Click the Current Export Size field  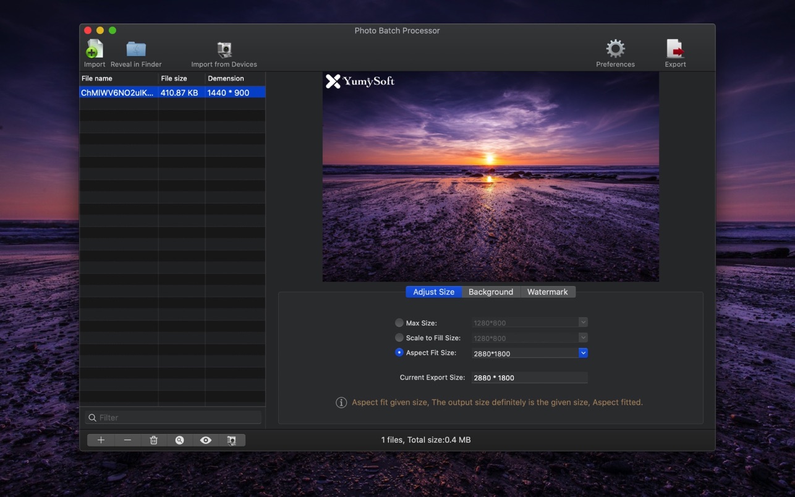[529, 378]
